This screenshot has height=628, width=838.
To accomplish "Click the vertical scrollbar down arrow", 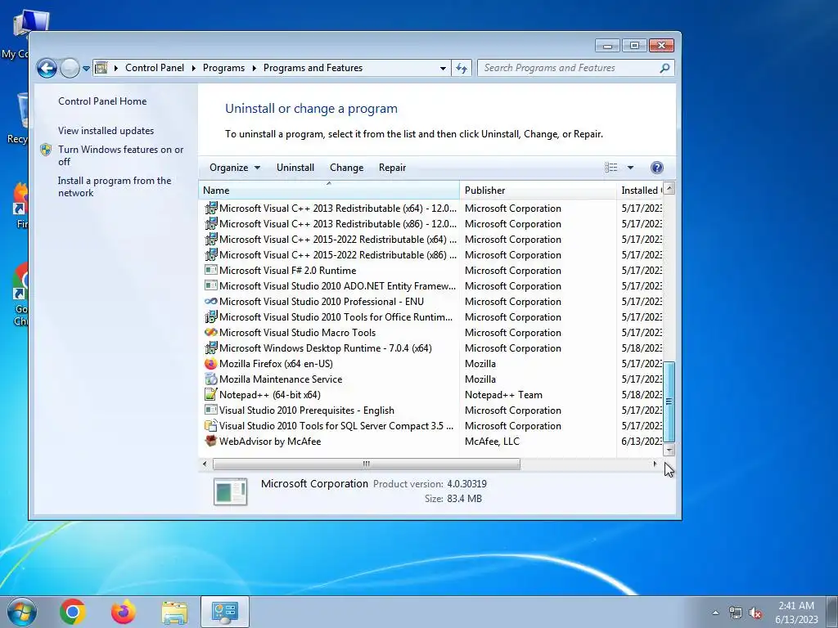I will pyautogui.click(x=669, y=451).
